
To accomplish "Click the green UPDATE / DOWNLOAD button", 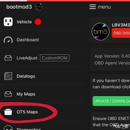I will click(x=111, y=101).
